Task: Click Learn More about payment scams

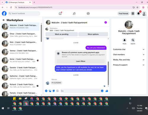Action: point(81,61)
